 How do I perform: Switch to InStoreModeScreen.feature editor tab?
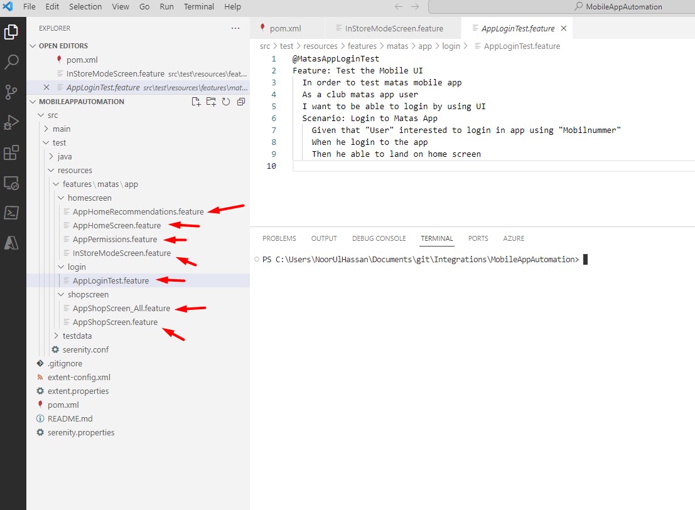(x=393, y=28)
